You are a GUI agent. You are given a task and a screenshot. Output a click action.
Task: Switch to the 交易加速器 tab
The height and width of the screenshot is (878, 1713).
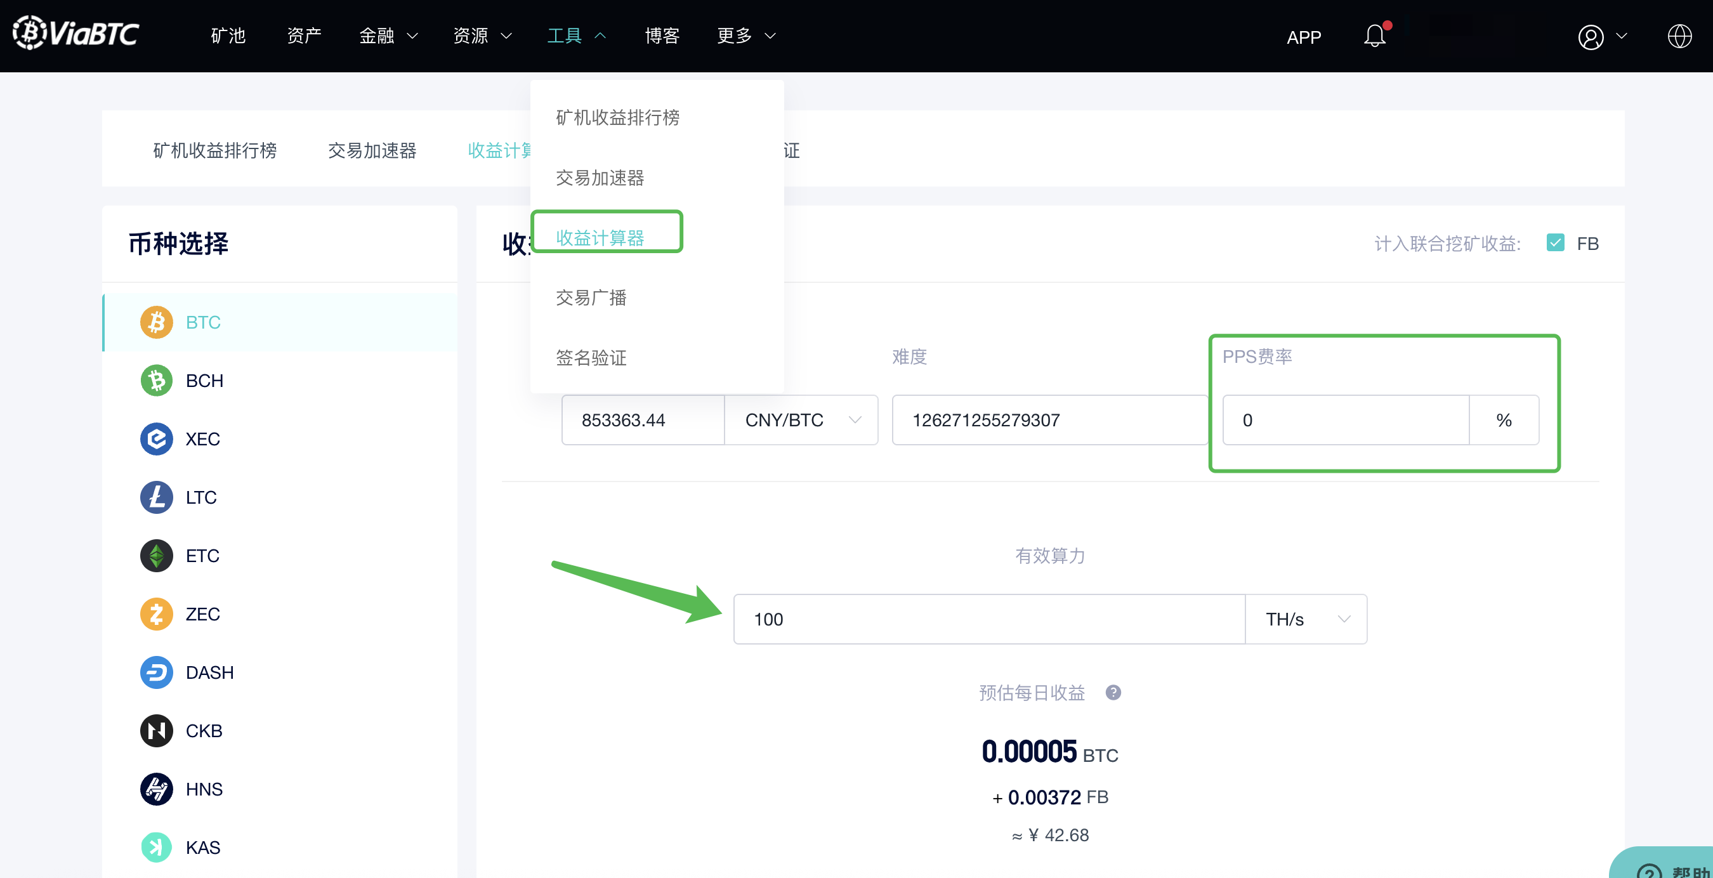(x=372, y=150)
